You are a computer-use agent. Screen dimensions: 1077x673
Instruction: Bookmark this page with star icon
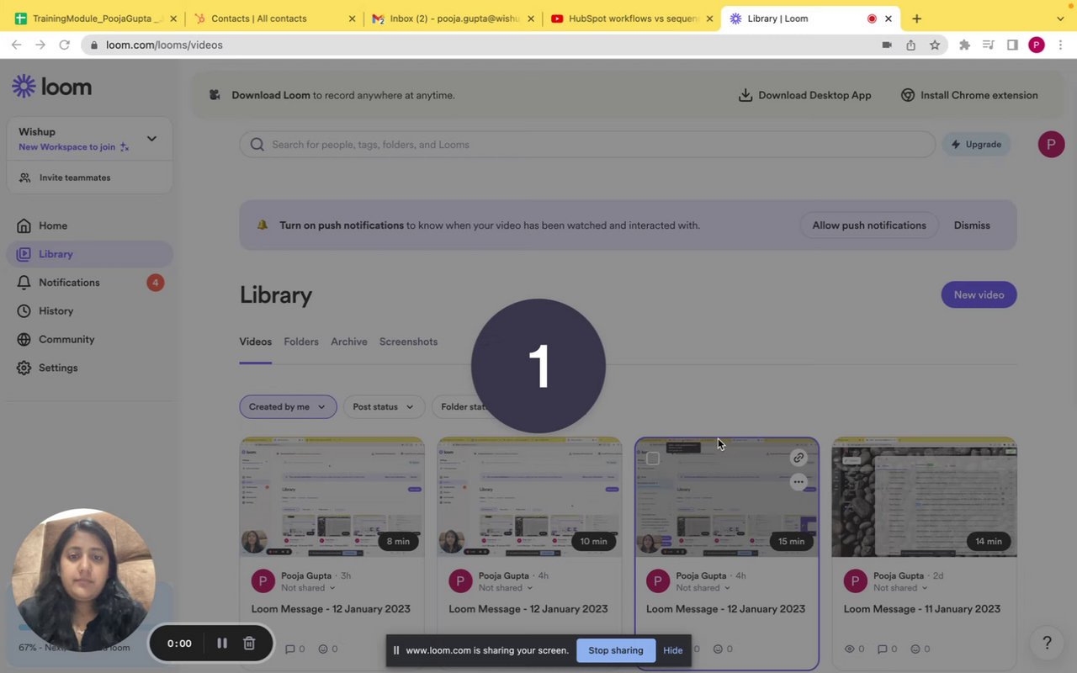click(935, 45)
